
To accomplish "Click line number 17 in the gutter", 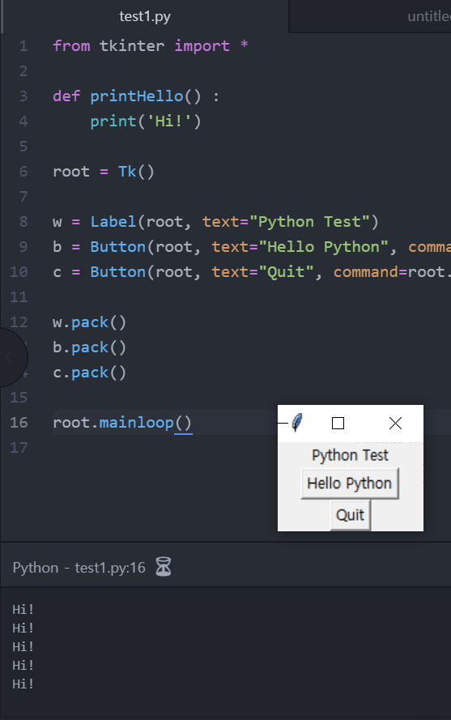I will pyautogui.click(x=19, y=448).
